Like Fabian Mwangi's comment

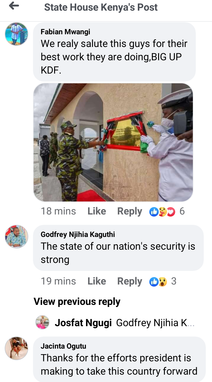pos(97,211)
